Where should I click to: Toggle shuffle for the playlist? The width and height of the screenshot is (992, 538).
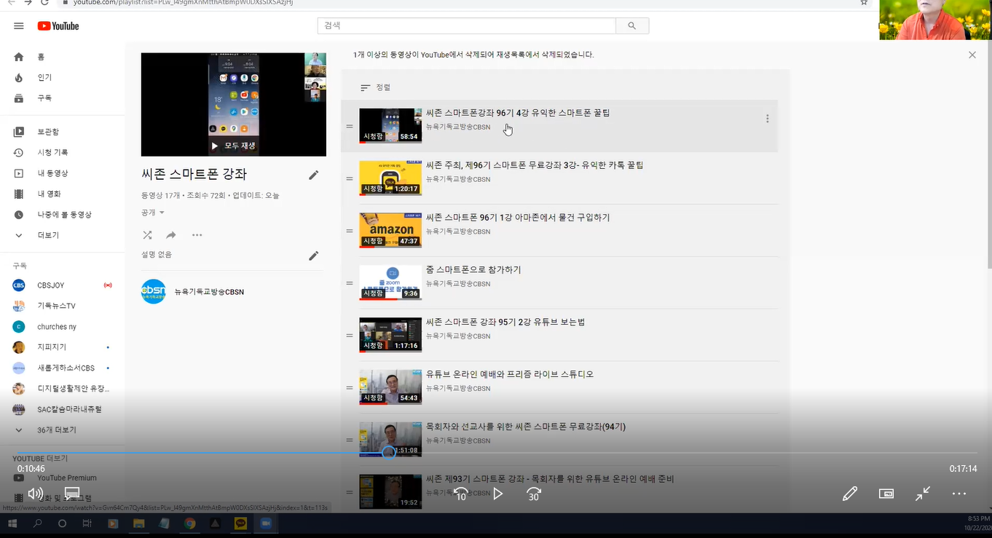(x=147, y=235)
